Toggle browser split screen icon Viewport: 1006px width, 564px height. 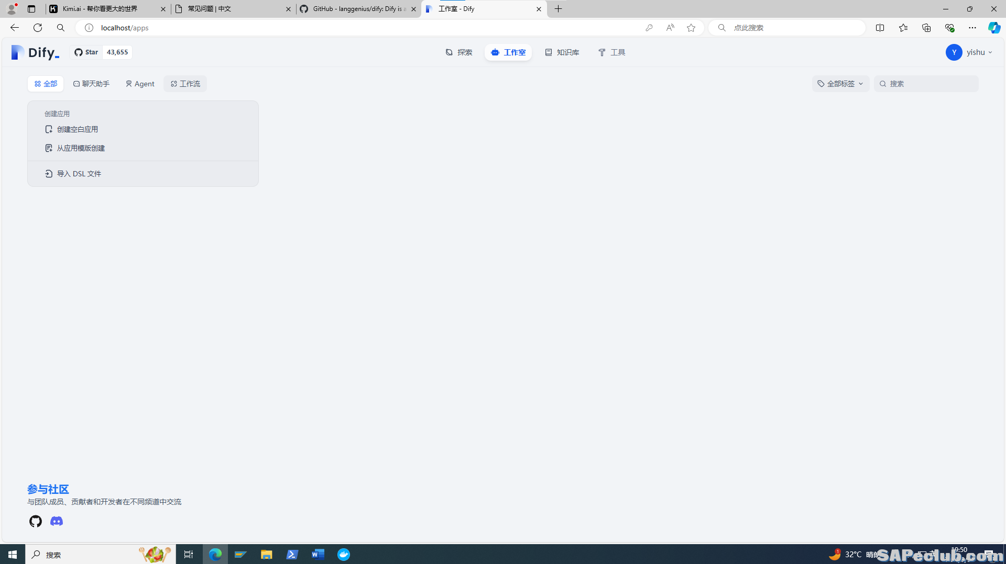click(880, 28)
